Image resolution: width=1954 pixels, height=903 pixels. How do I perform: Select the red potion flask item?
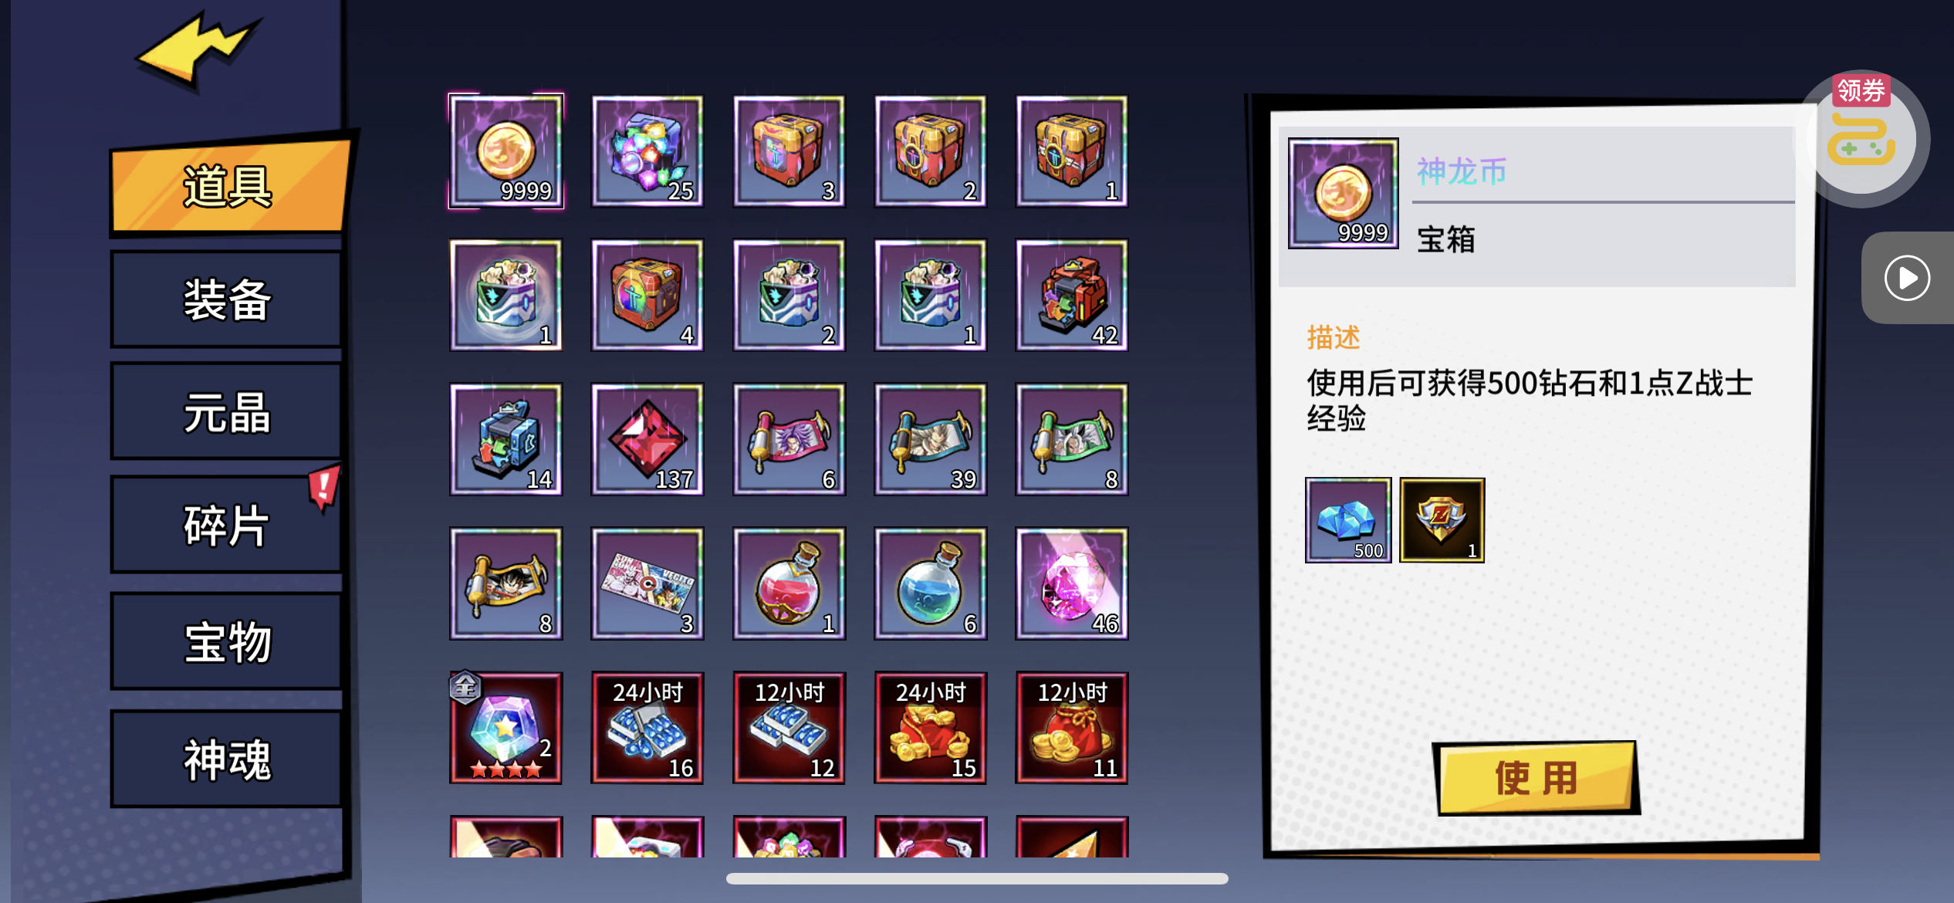[789, 583]
